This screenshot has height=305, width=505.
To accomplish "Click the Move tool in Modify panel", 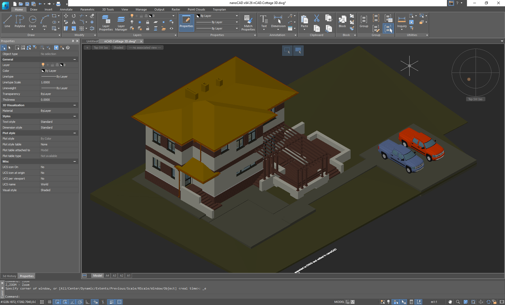I will point(66,16).
